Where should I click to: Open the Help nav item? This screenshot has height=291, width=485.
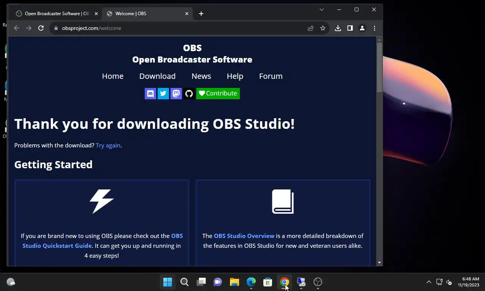click(235, 76)
